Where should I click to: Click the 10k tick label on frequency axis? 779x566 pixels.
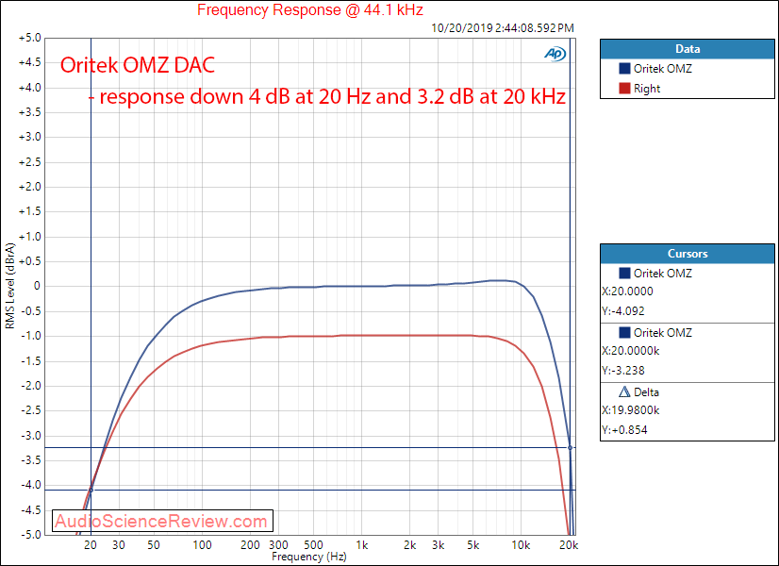[522, 545]
